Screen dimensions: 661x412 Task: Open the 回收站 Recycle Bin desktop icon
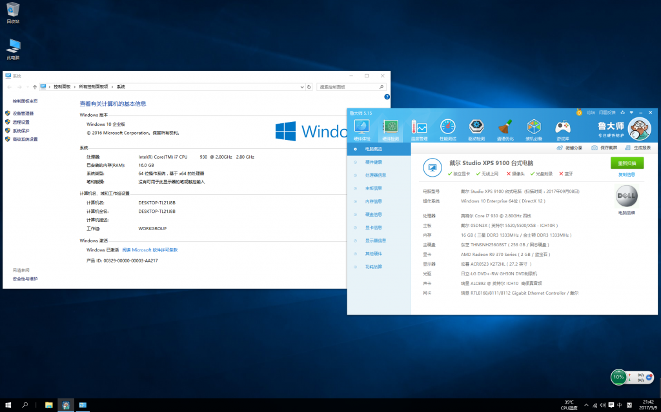(13, 13)
